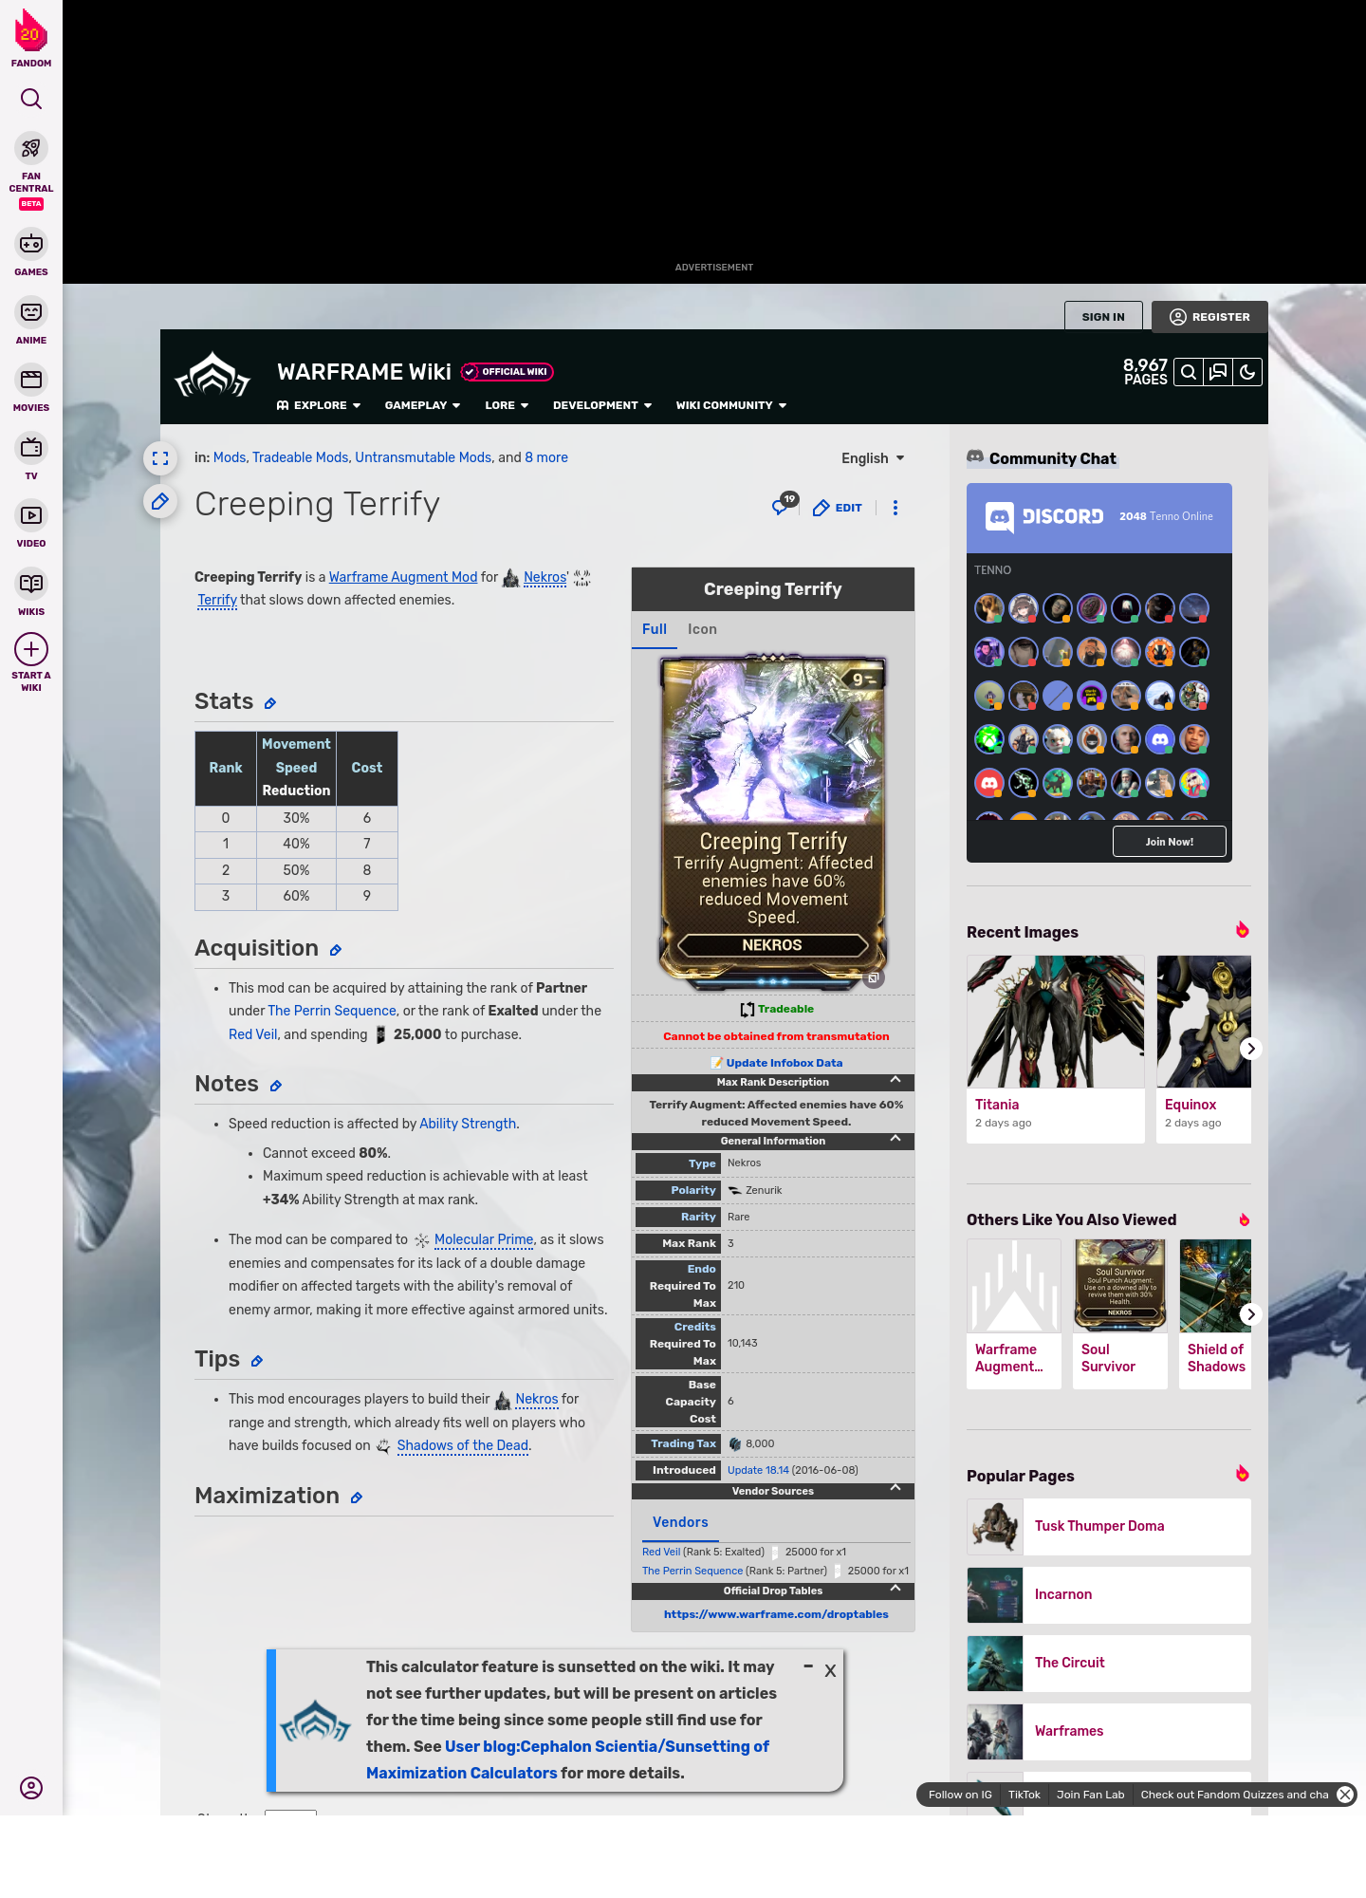Click Join Now on Discord widget
1366x1898 pixels.
[x=1170, y=842]
